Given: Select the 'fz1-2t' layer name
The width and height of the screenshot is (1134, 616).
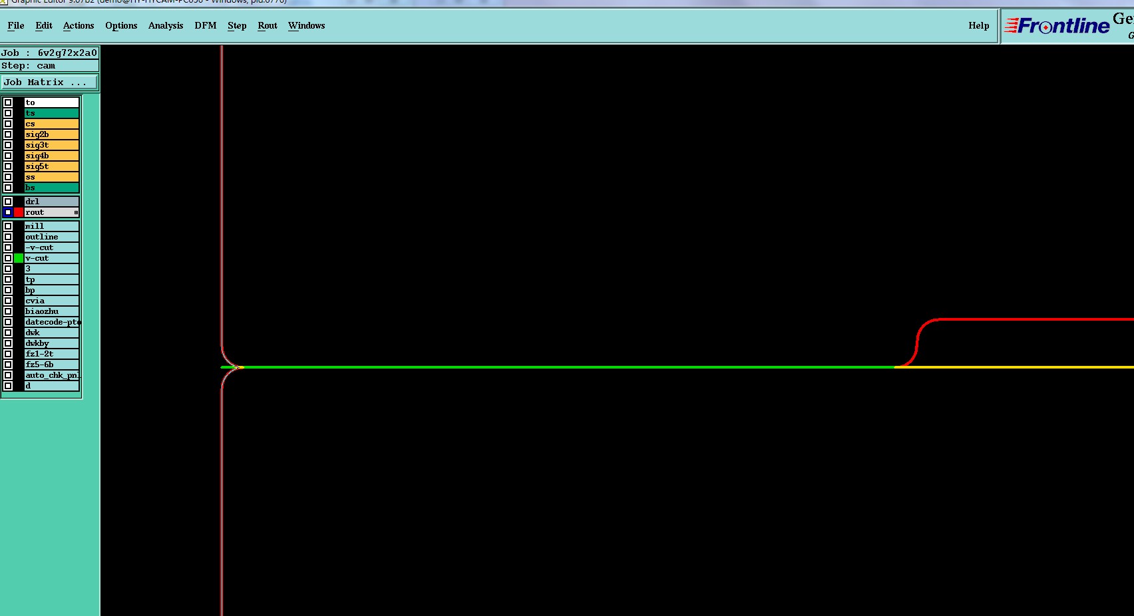Looking at the screenshot, I should click(52, 354).
